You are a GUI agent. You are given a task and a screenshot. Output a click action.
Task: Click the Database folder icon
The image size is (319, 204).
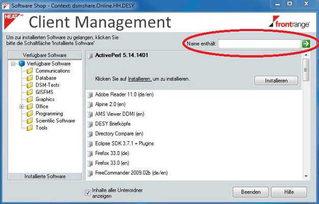click(x=30, y=78)
